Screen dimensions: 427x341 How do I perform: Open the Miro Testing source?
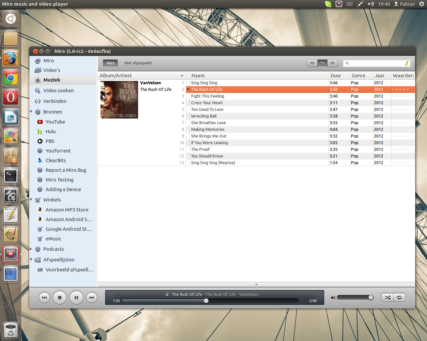tap(63, 180)
